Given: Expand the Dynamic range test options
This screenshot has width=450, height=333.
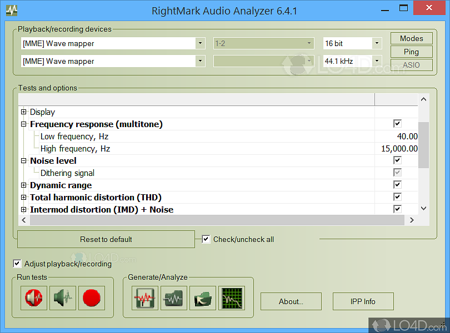Looking at the screenshot, I should coord(23,184).
